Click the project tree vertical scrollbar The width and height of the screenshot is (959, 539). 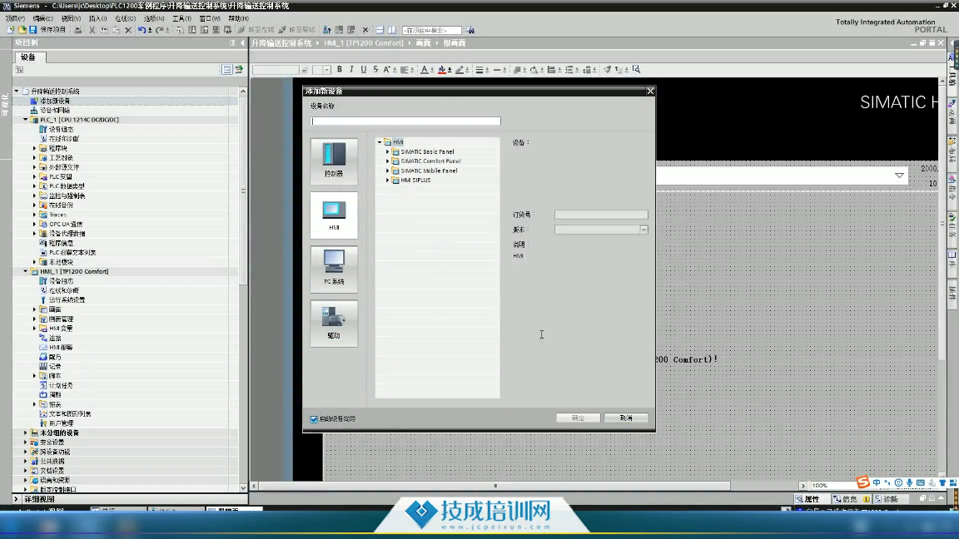coord(243,190)
